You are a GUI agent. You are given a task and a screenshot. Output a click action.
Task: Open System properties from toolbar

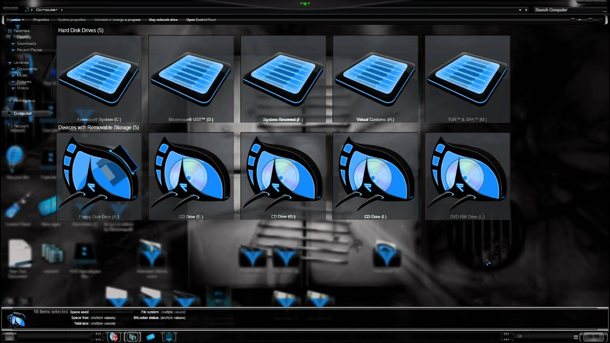point(72,20)
